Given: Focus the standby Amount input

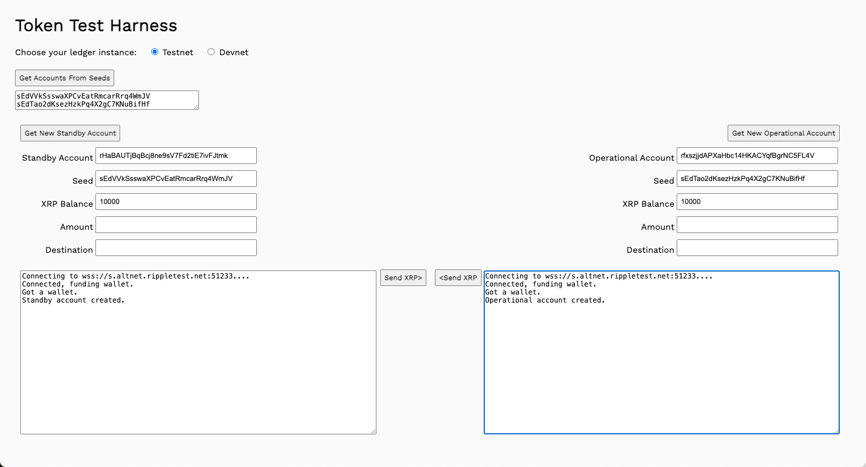Looking at the screenshot, I should [x=176, y=225].
